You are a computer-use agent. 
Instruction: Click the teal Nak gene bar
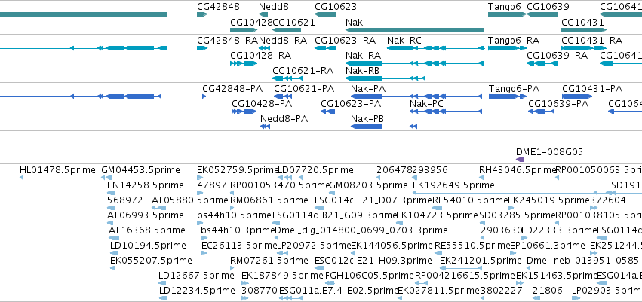[x=415, y=30]
